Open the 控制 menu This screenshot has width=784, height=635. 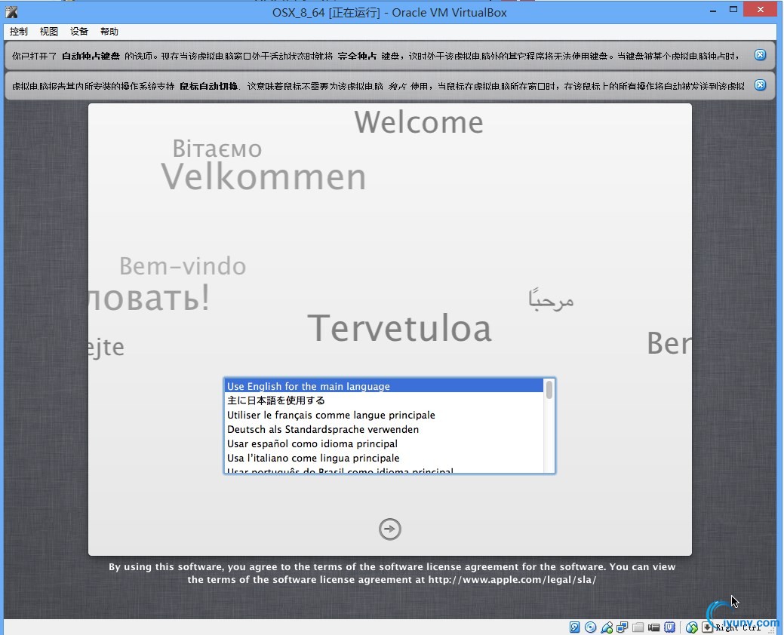tap(19, 32)
